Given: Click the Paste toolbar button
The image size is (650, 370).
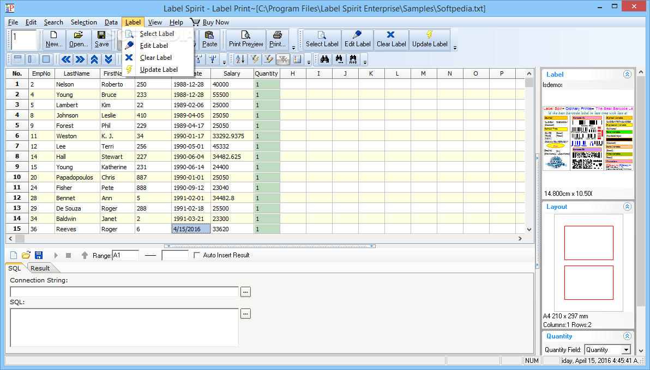Looking at the screenshot, I should [209, 39].
